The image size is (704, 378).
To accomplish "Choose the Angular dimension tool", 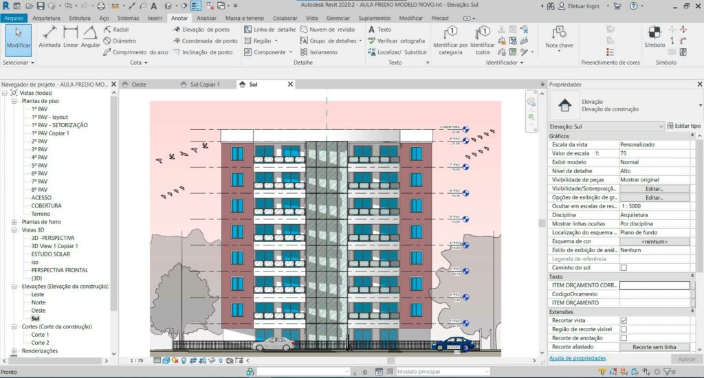I will pyautogui.click(x=90, y=37).
